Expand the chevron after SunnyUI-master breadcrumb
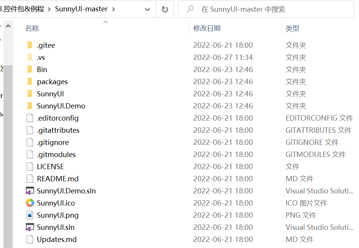 [x=114, y=9]
